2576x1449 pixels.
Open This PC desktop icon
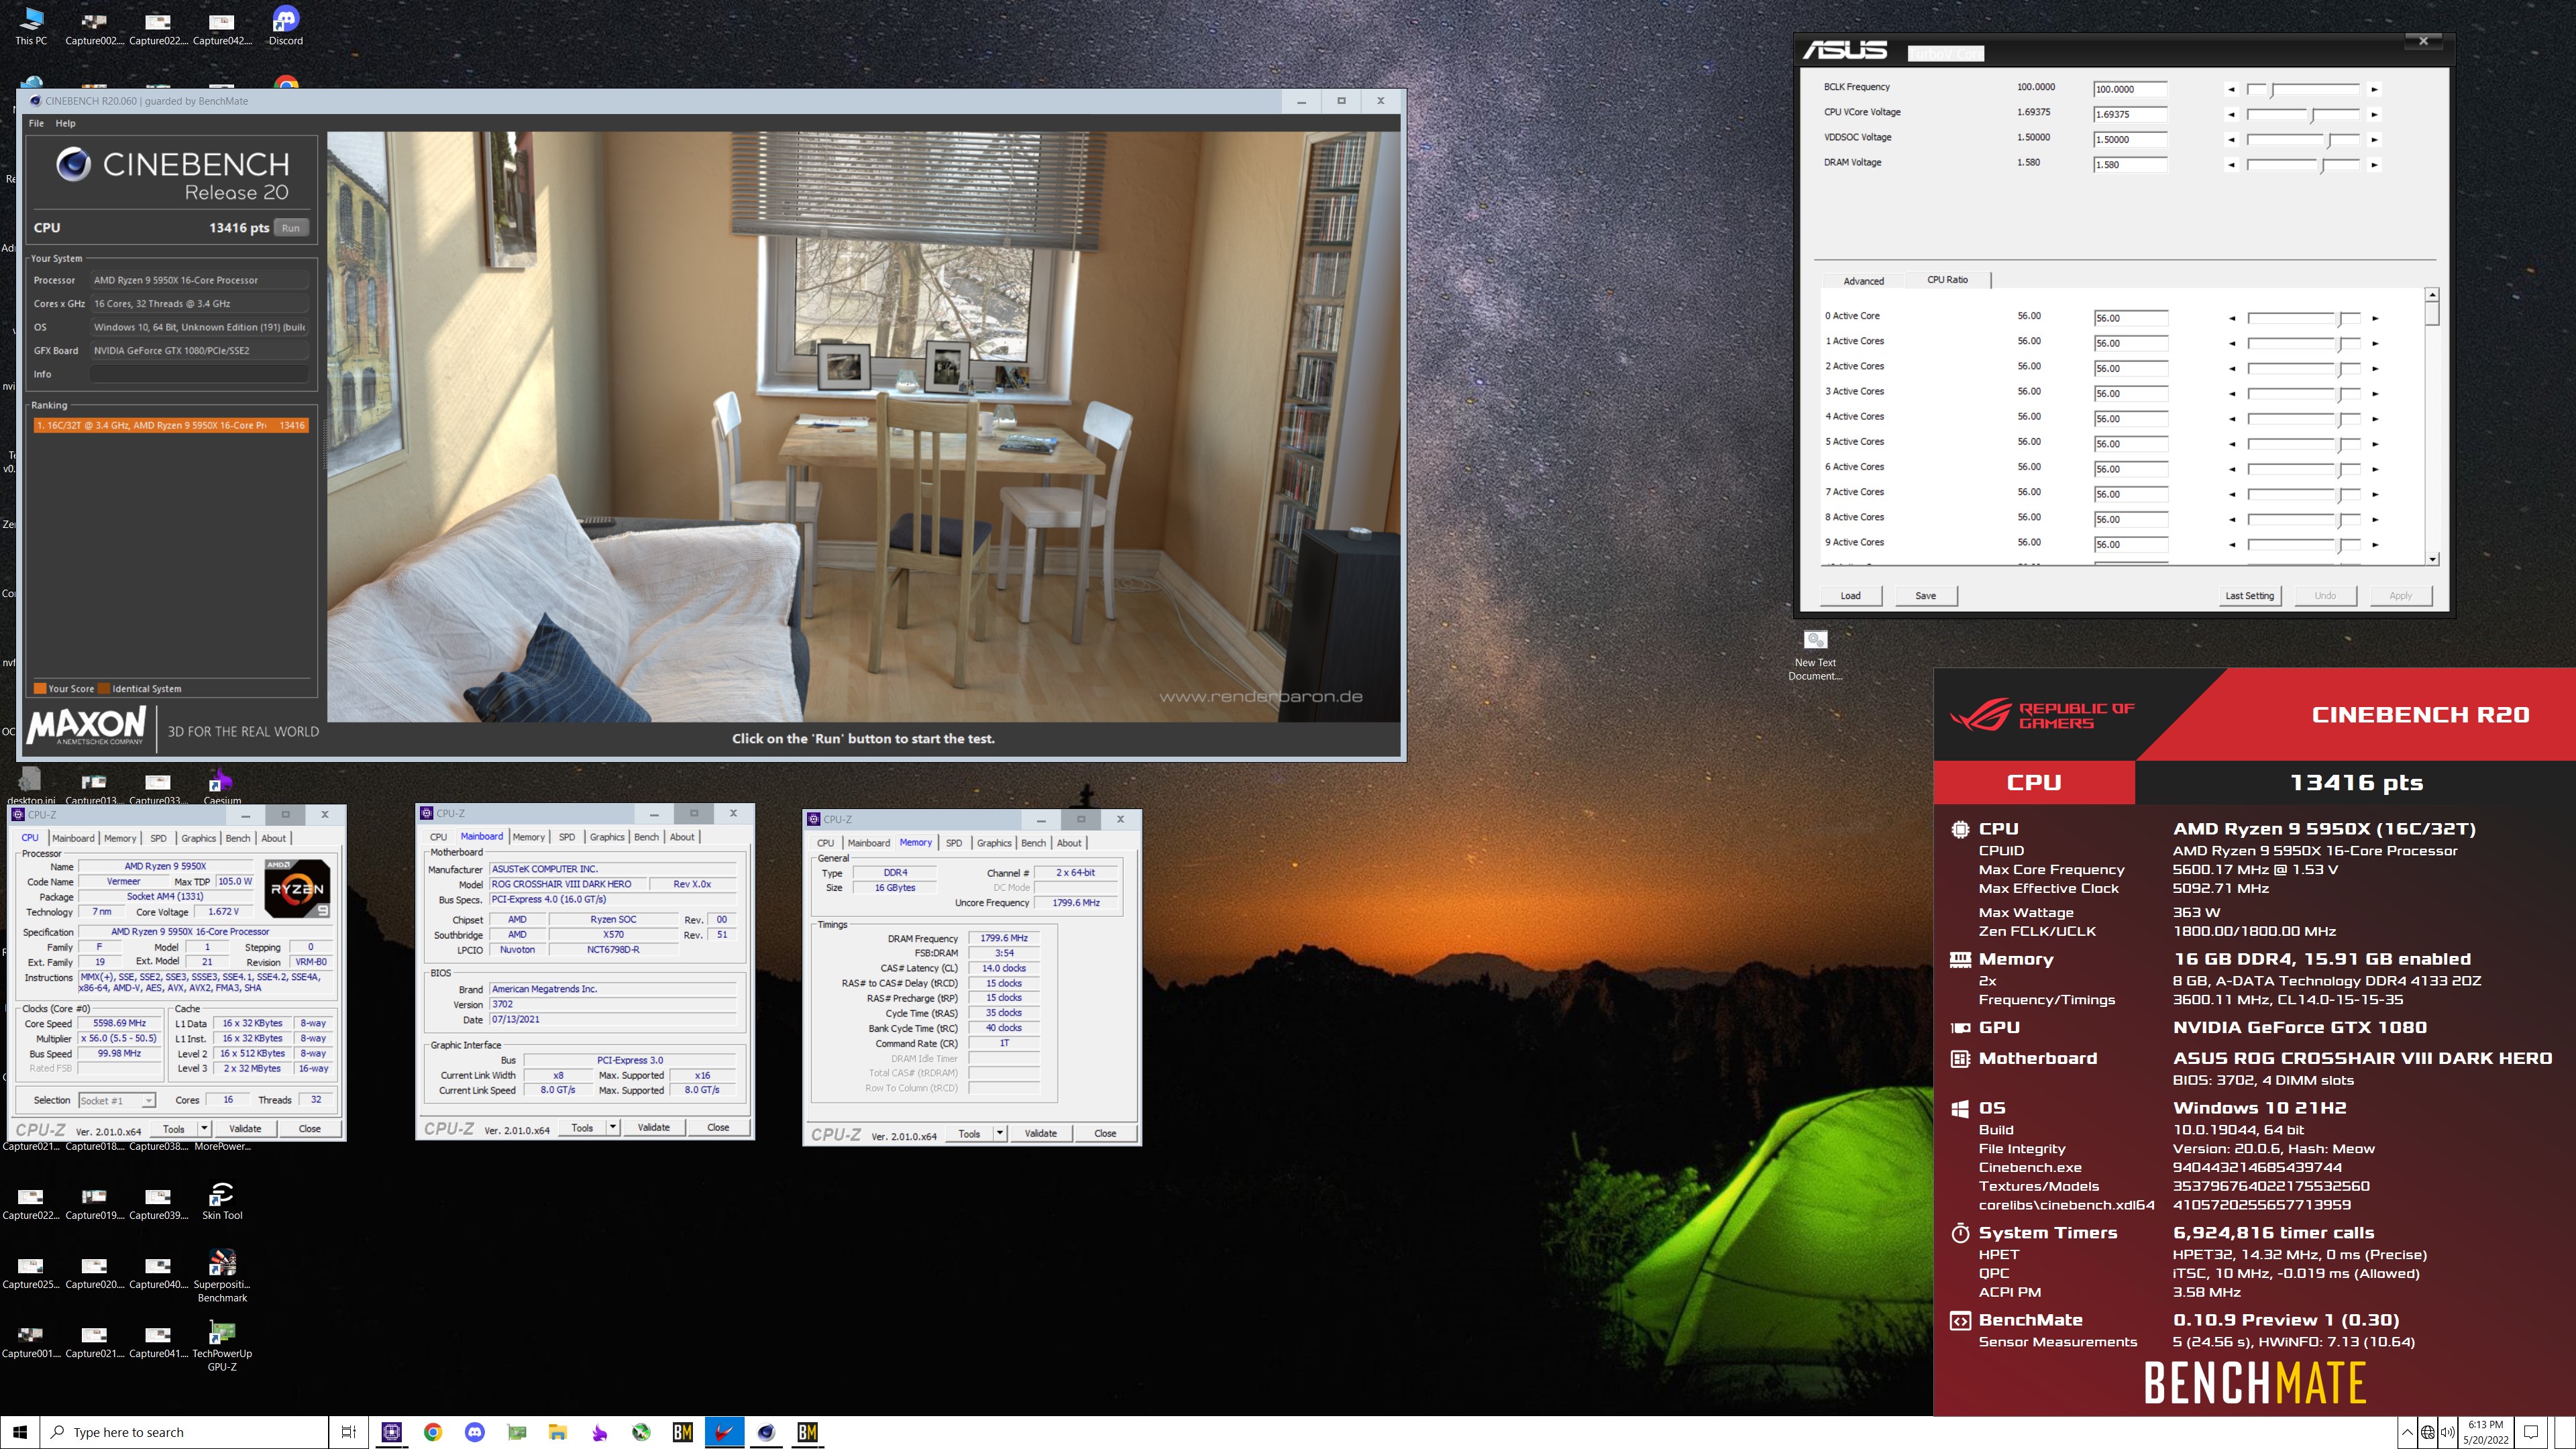click(x=31, y=26)
